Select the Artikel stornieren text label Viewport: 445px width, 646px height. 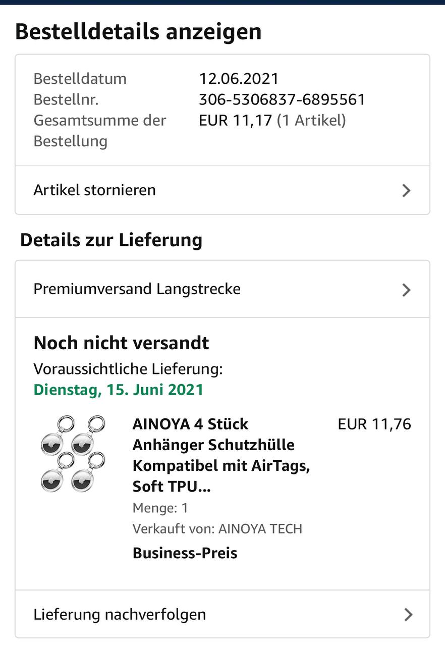[x=94, y=190]
